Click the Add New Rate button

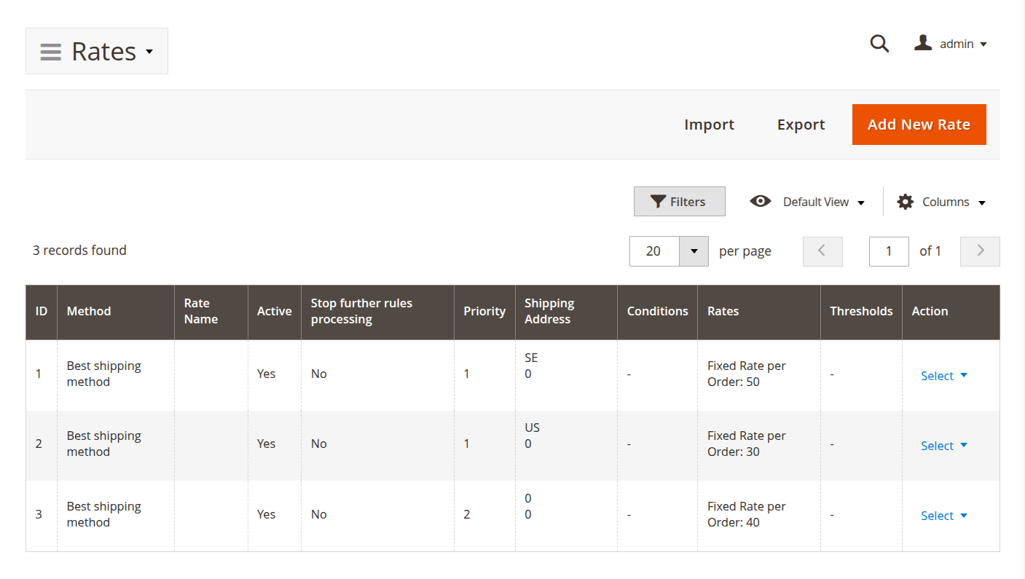pos(919,125)
